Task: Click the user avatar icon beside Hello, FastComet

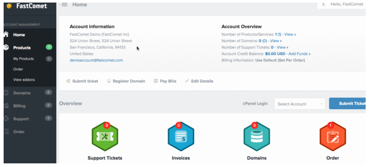Action: (x=323, y=4)
